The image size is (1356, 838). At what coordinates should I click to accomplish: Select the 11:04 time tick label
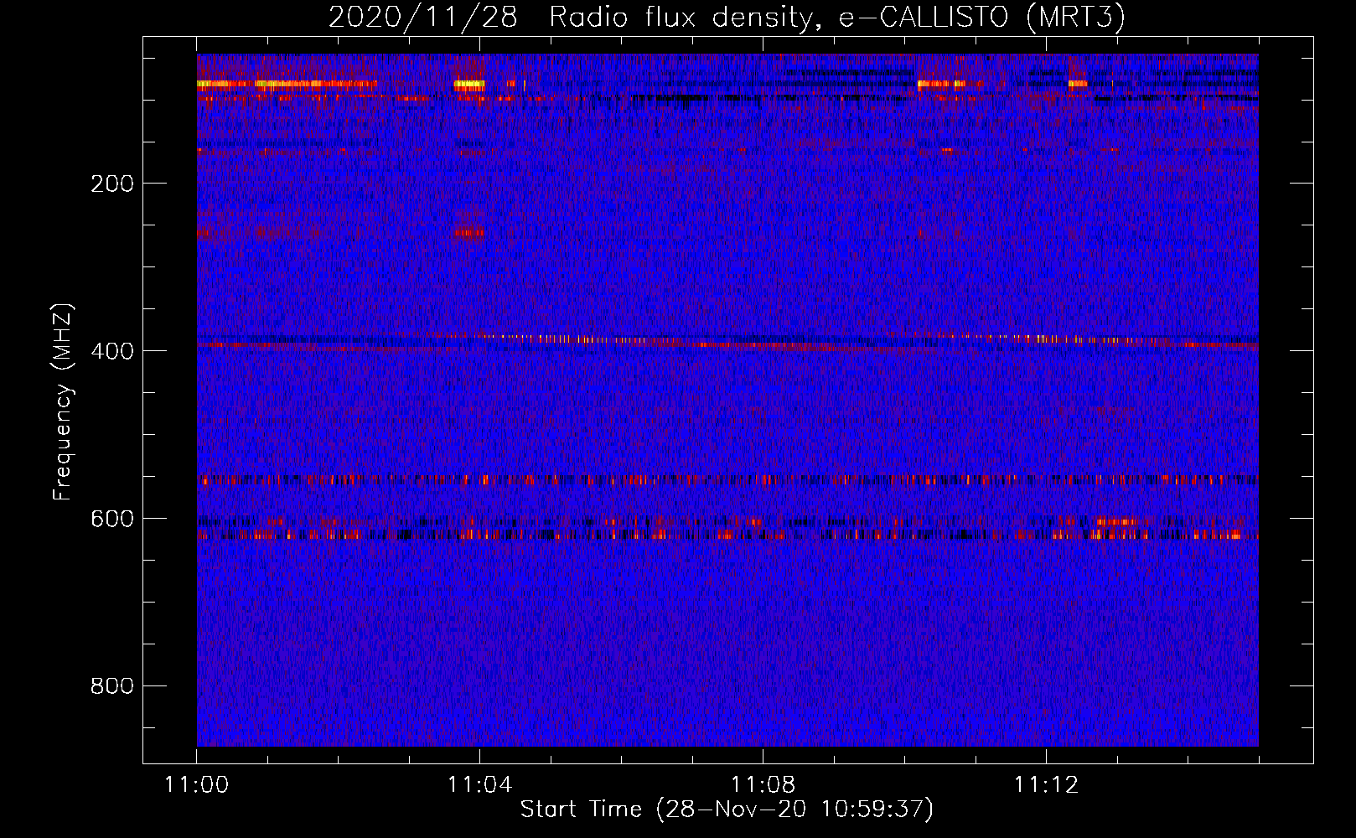click(479, 784)
